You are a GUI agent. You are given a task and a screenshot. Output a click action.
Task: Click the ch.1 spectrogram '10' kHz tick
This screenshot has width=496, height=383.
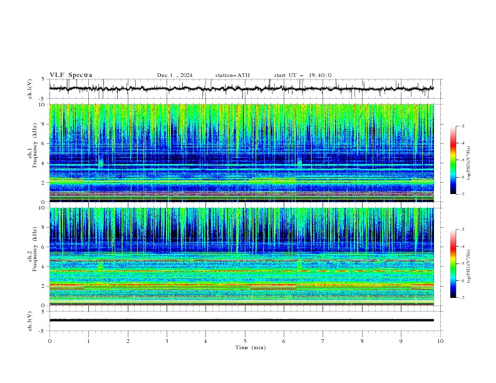pos(44,105)
